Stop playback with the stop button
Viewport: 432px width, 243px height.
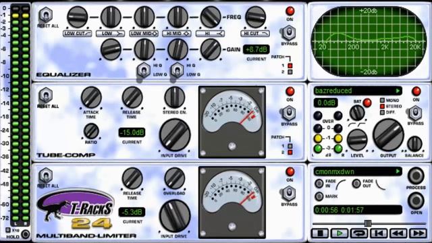click(320, 234)
